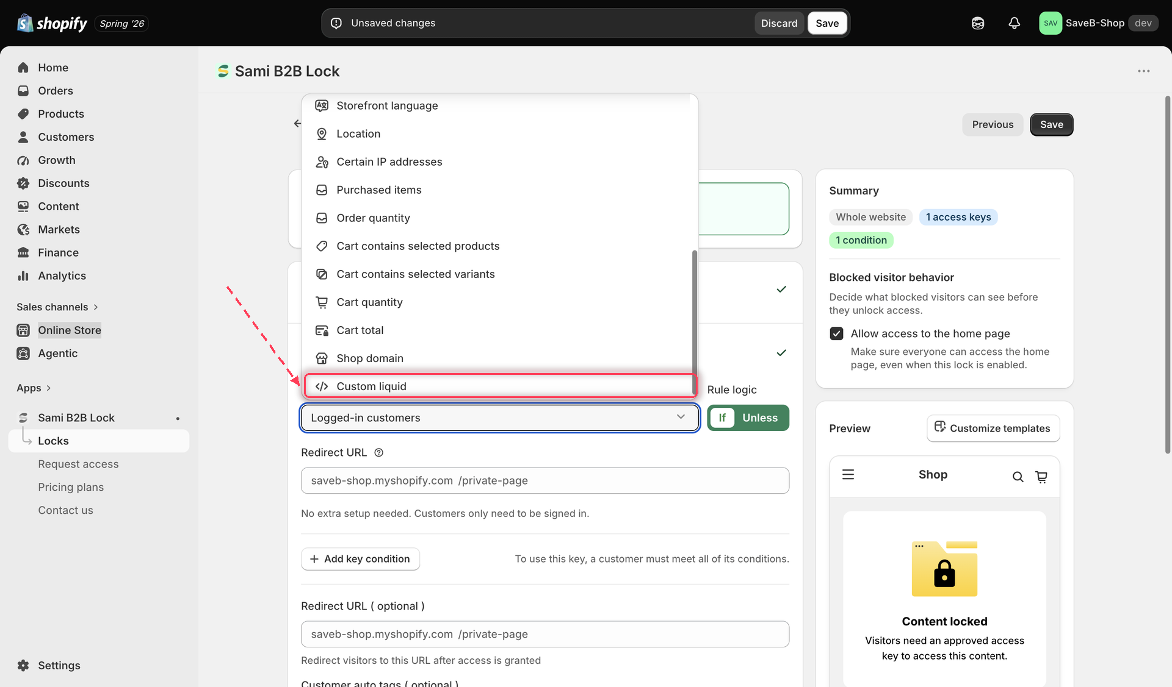The height and width of the screenshot is (687, 1172).
Task: Click the Whole website badge
Action: 870,218
